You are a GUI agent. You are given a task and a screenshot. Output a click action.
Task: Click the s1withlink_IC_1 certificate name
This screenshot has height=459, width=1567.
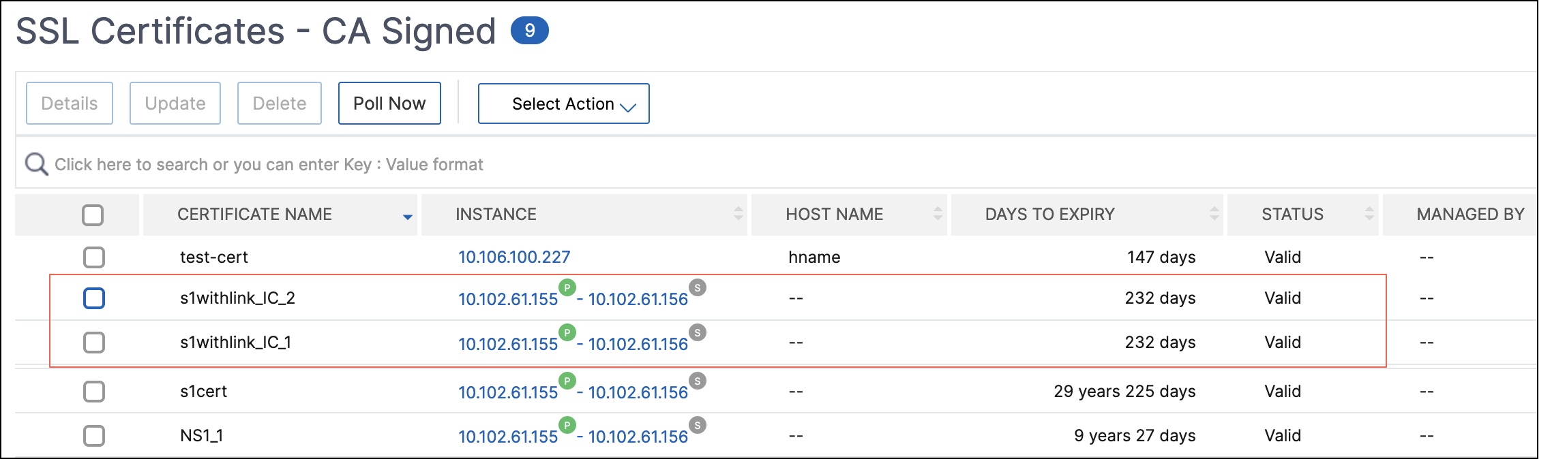tap(235, 342)
